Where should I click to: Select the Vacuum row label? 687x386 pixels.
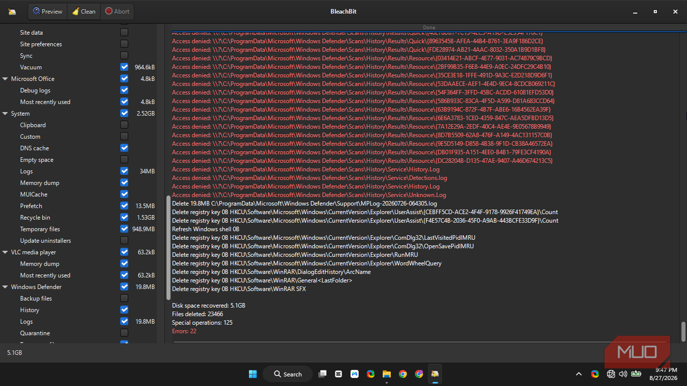pos(31,67)
